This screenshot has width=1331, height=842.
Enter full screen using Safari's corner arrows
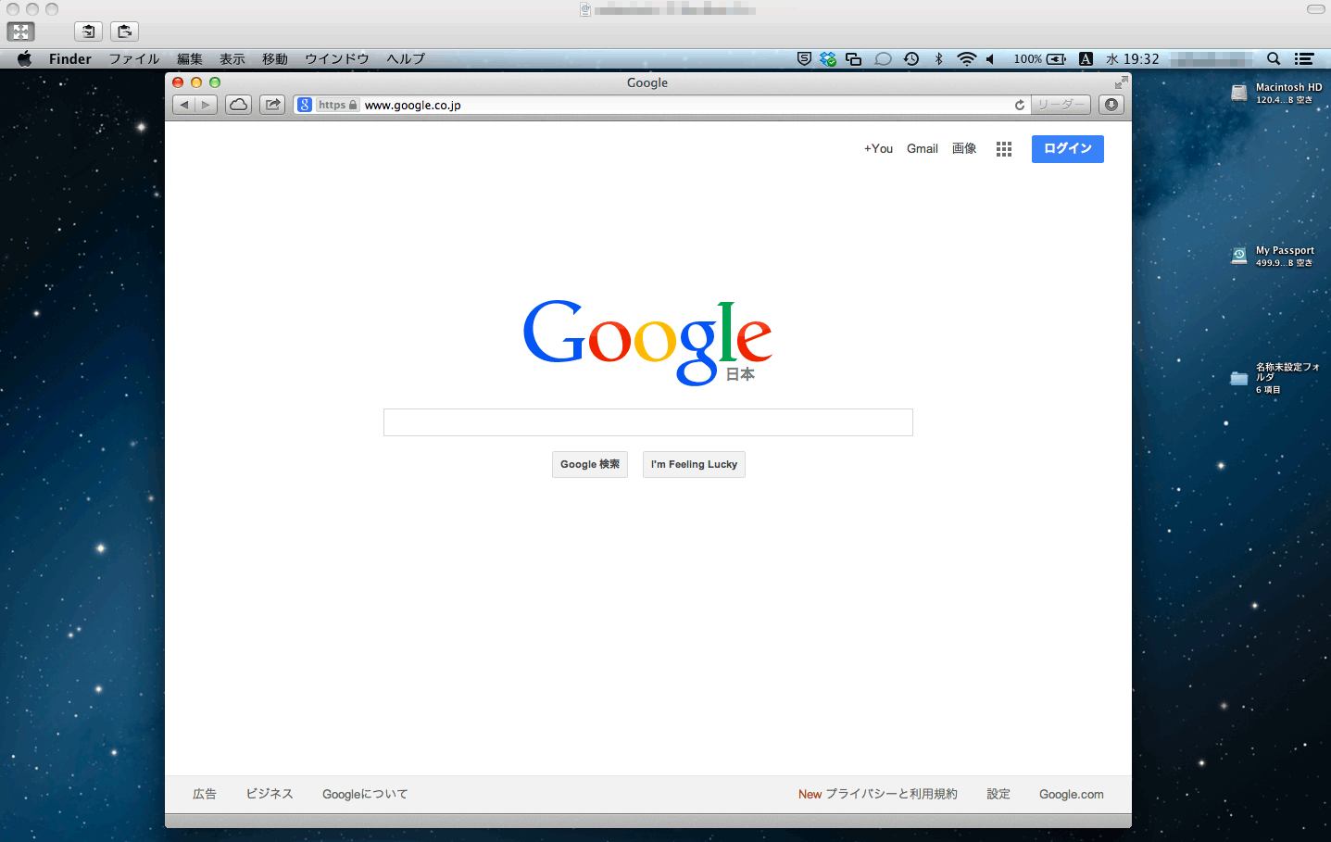click(1121, 82)
